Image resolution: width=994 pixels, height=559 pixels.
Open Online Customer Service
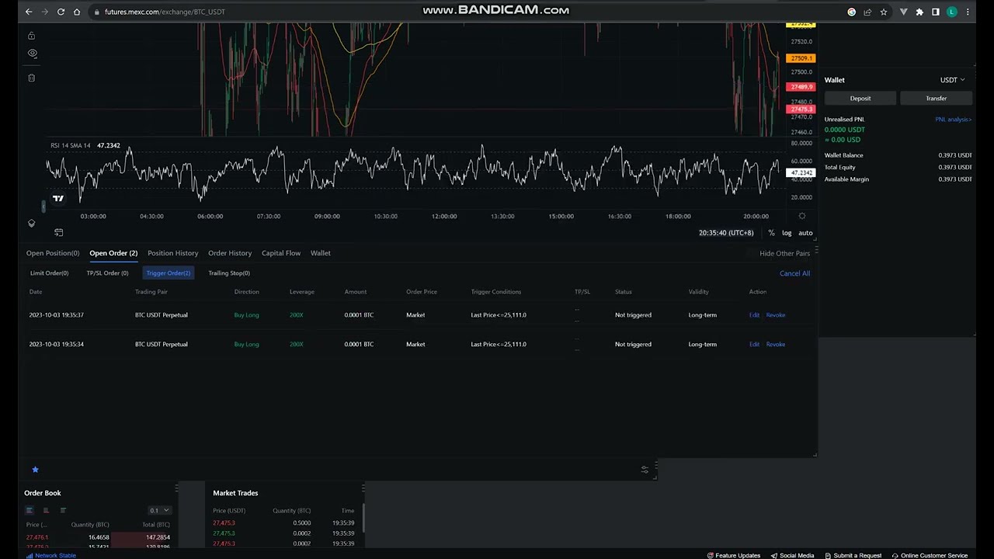929,555
